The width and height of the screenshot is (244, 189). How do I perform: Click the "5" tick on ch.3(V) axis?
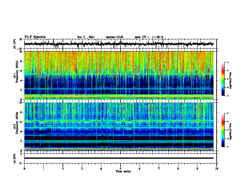[x=21, y=154]
